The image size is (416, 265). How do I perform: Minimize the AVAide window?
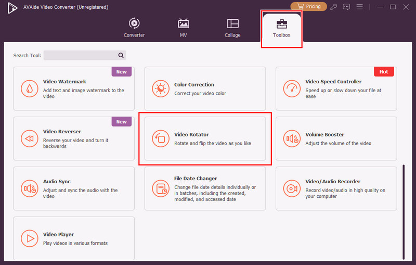tap(380, 7)
